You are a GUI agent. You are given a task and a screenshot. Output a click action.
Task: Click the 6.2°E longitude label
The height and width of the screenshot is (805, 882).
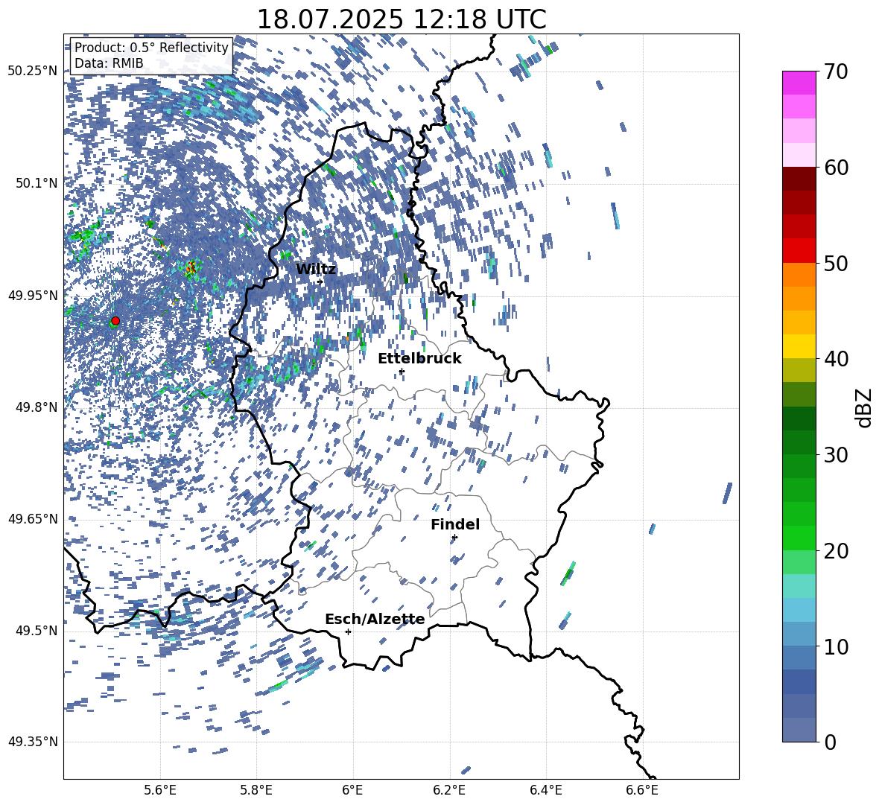coord(449,790)
